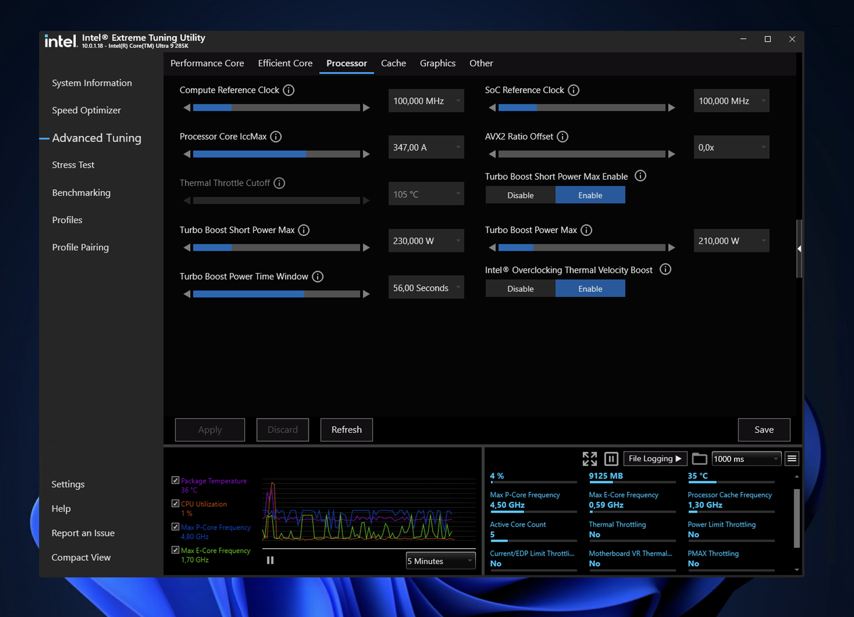Open the monitor list menu icon
854x617 pixels.
(x=791, y=459)
